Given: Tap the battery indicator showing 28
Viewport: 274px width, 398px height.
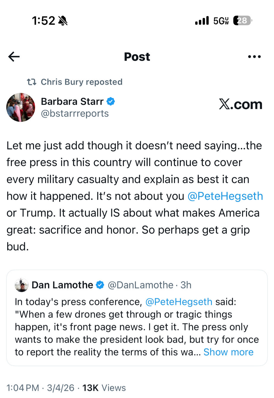Looking at the screenshot, I should [242, 21].
